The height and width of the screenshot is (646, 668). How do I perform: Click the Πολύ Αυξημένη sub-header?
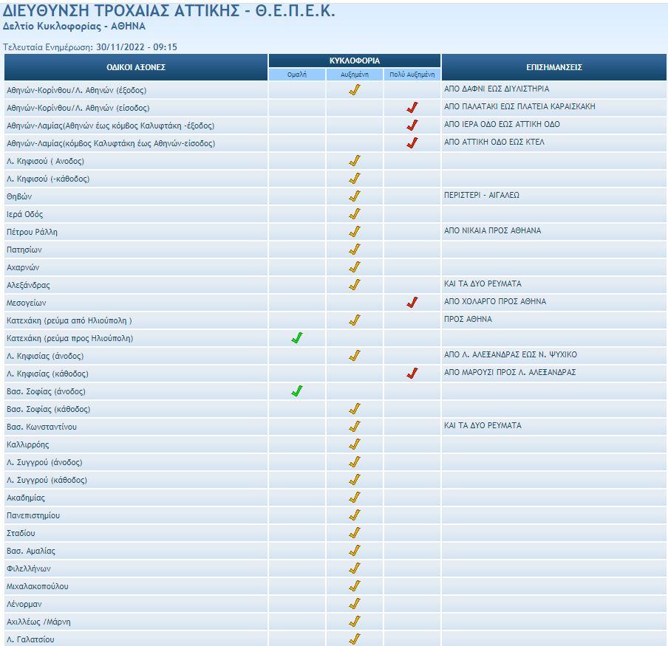(412, 75)
